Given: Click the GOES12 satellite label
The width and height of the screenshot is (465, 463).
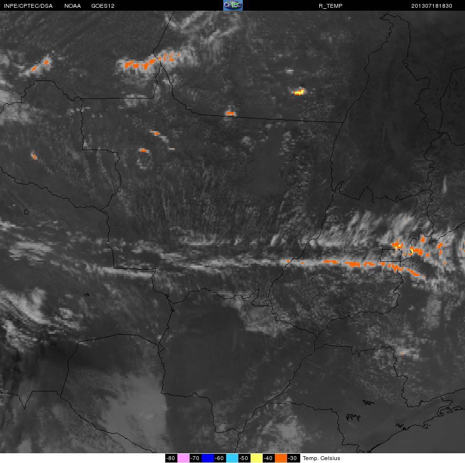Looking at the screenshot, I should 103,6.
